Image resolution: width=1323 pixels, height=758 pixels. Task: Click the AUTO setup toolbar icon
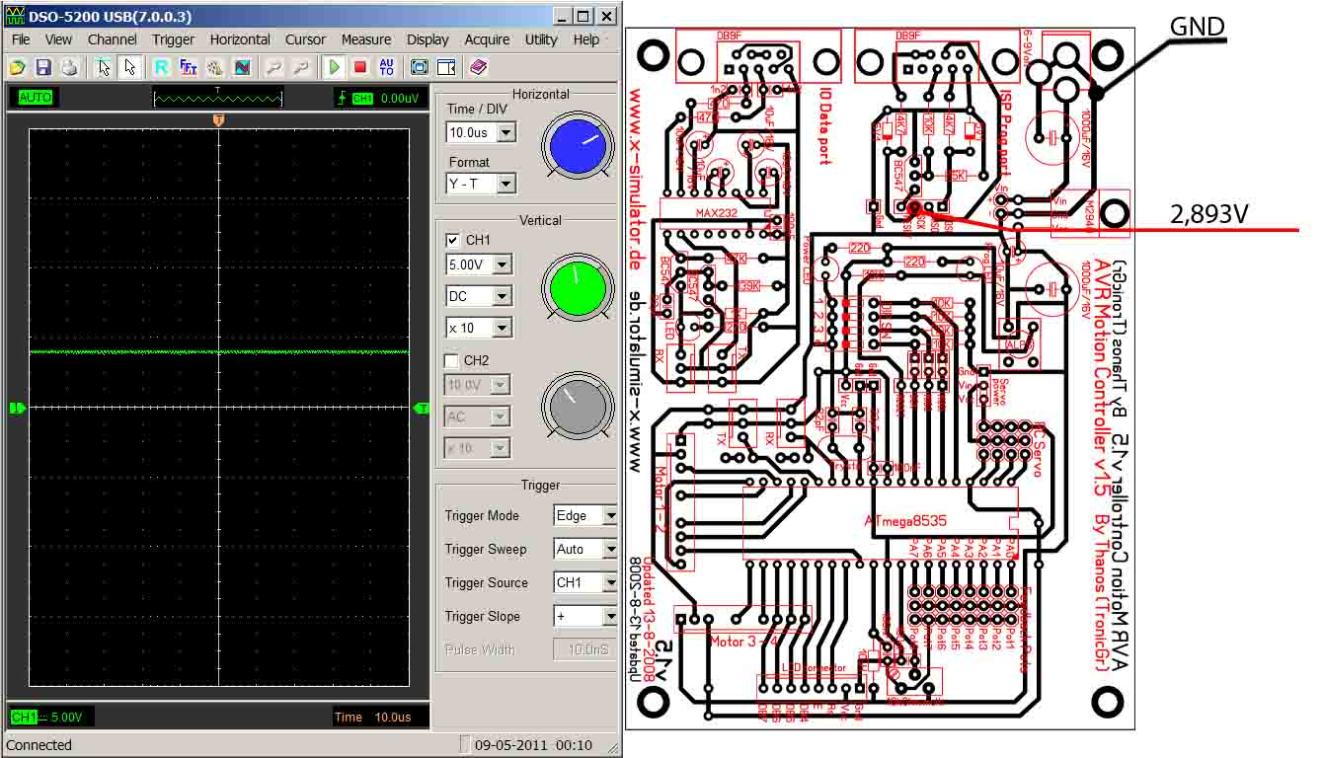tap(386, 67)
